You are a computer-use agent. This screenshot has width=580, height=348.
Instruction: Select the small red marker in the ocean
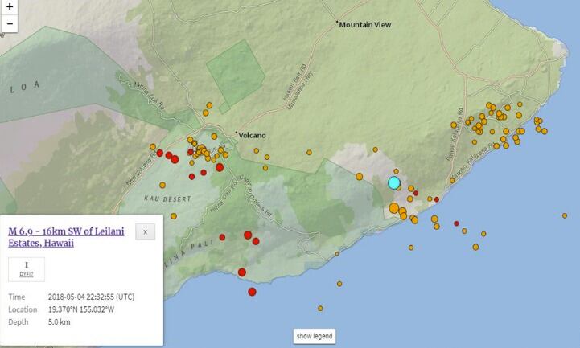tap(456, 223)
